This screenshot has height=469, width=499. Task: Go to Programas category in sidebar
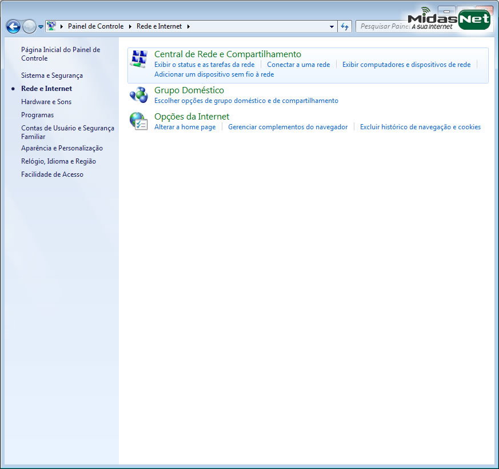(x=37, y=115)
